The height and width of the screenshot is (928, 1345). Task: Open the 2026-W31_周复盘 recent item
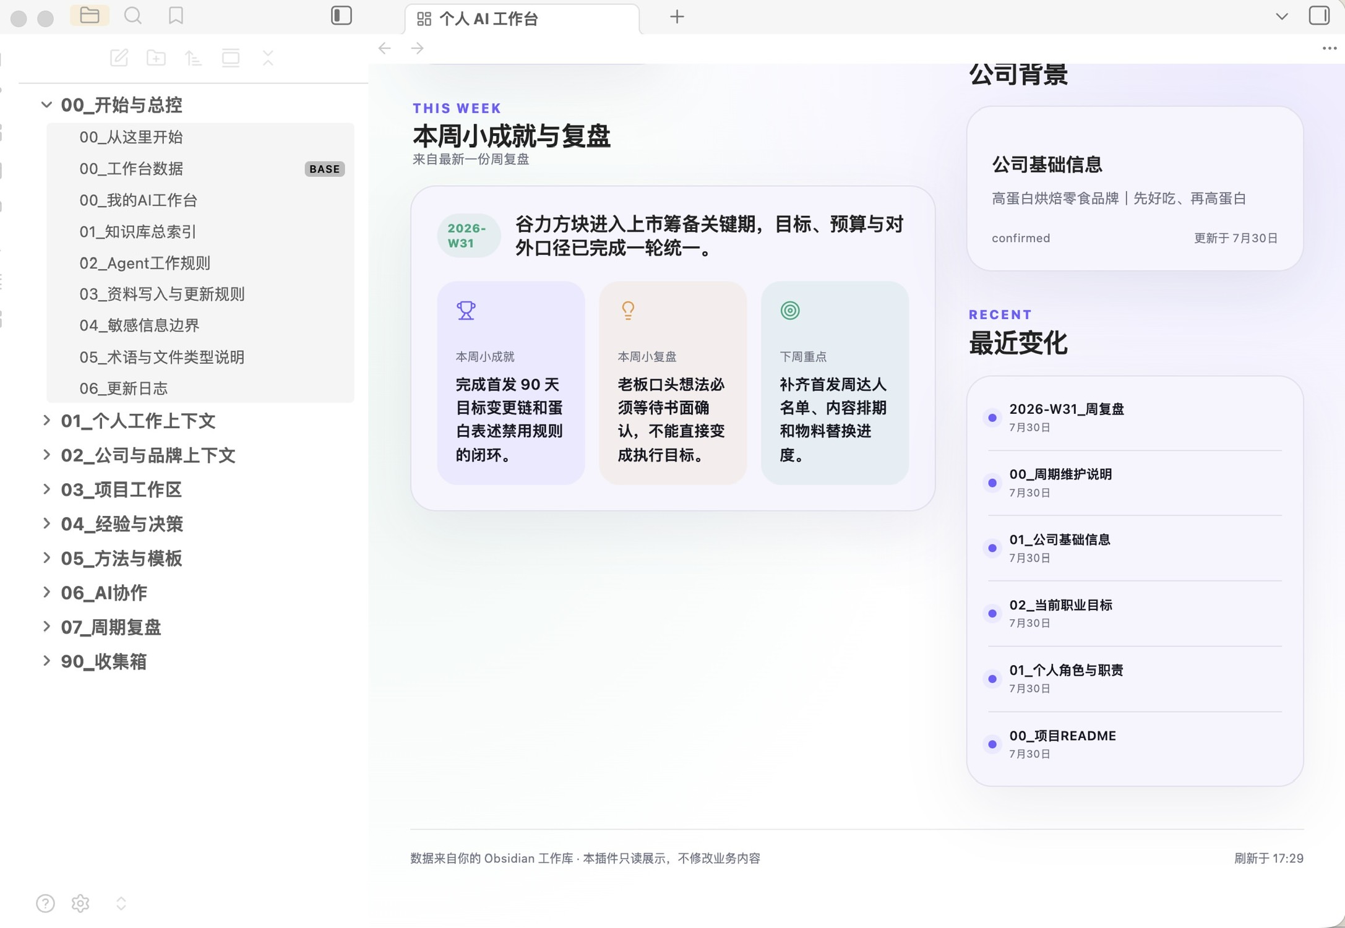tap(1135, 418)
